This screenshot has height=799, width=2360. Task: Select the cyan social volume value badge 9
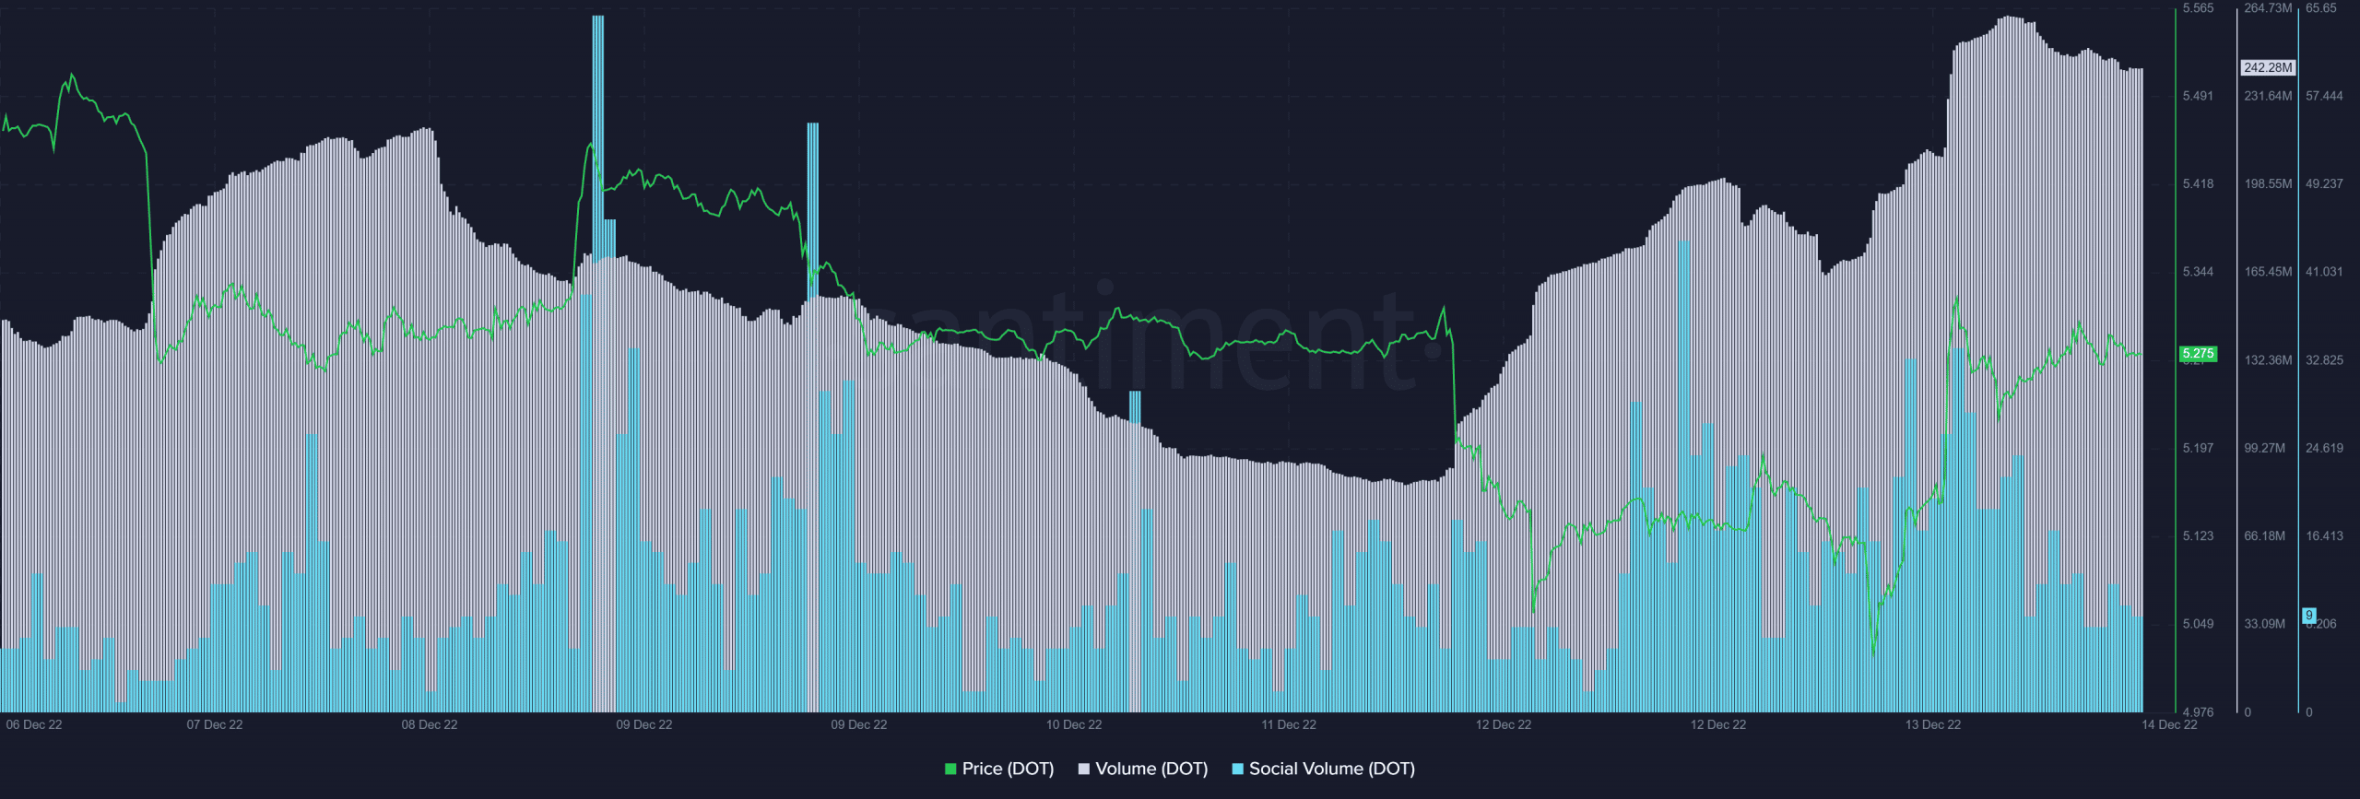click(x=2309, y=615)
